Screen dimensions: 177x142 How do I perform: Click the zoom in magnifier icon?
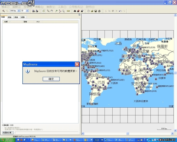click(x=4, y=11)
